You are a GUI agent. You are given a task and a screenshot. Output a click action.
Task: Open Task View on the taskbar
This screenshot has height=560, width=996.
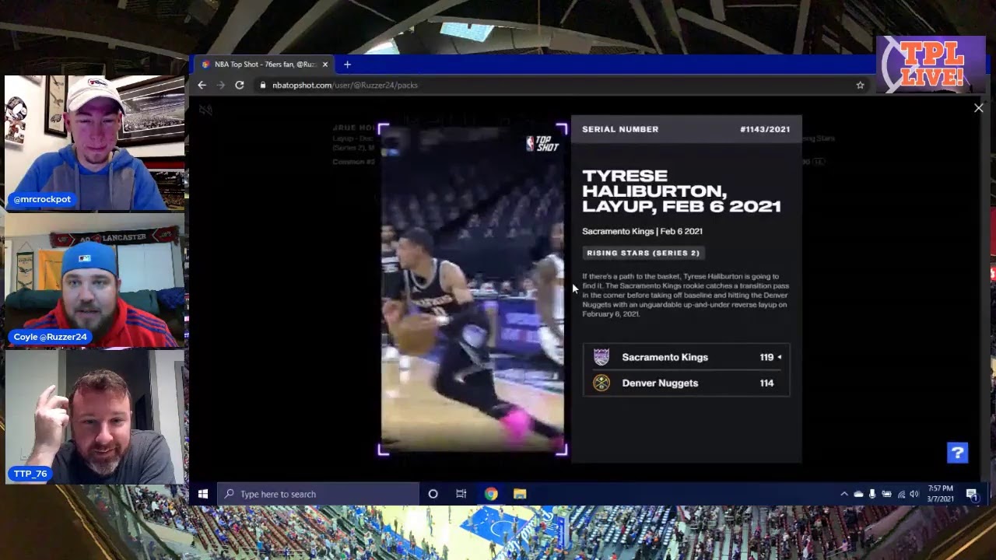(x=461, y=494)
